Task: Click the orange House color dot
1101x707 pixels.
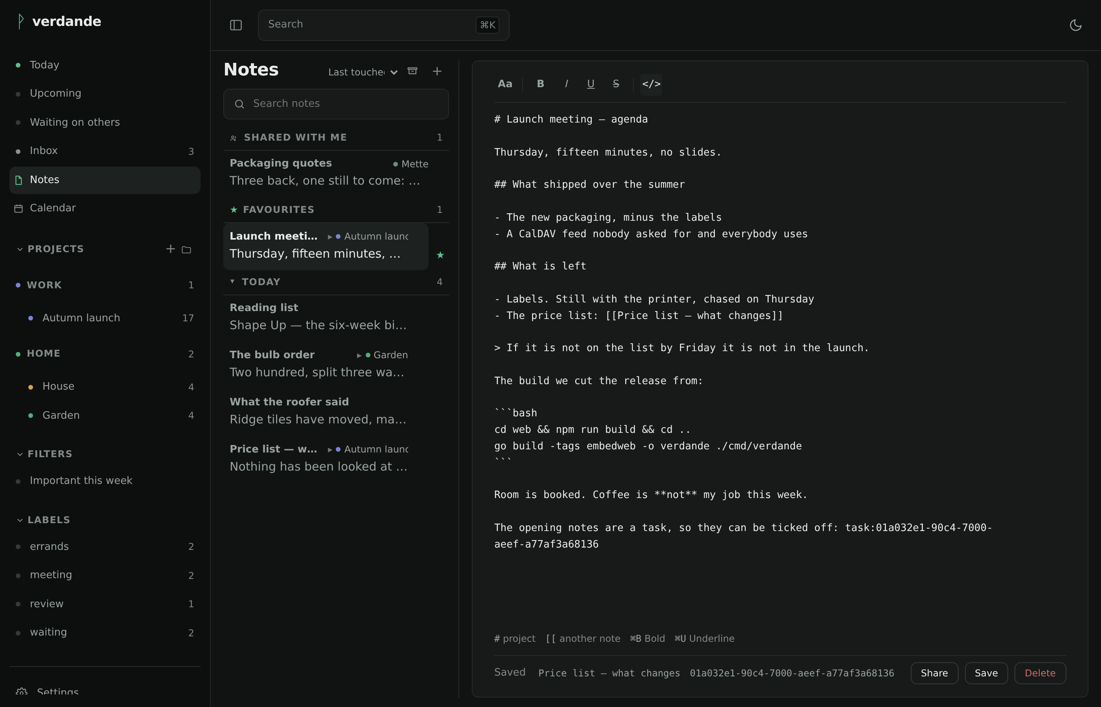Action: 30,387
